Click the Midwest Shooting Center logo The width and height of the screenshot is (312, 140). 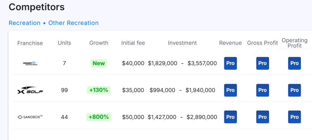[x=30, y=63]
